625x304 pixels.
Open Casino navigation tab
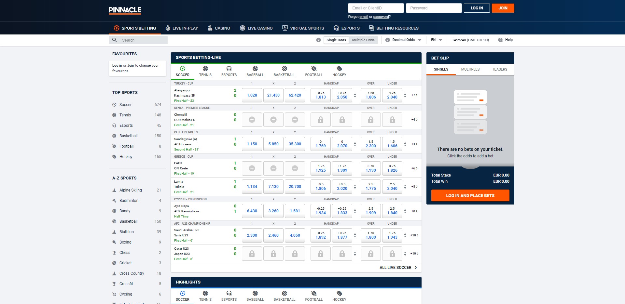tap(219, 28)
